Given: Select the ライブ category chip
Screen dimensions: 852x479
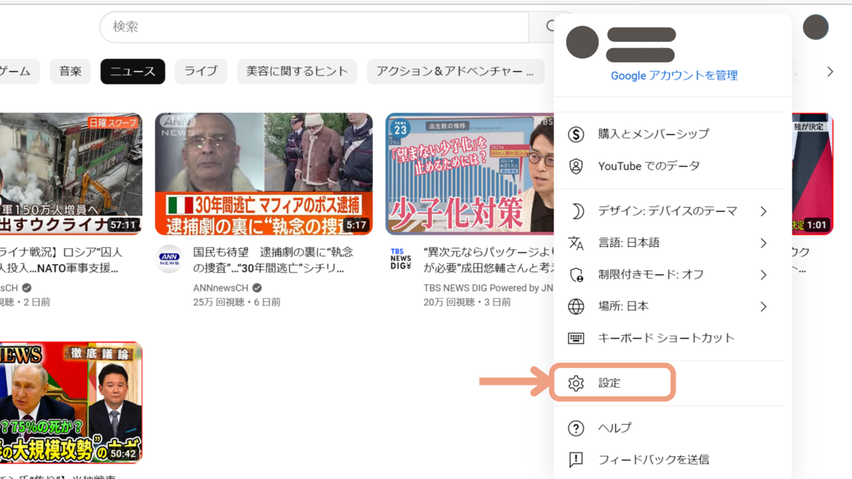Looking at the screenshot, I should pos(201,71).
